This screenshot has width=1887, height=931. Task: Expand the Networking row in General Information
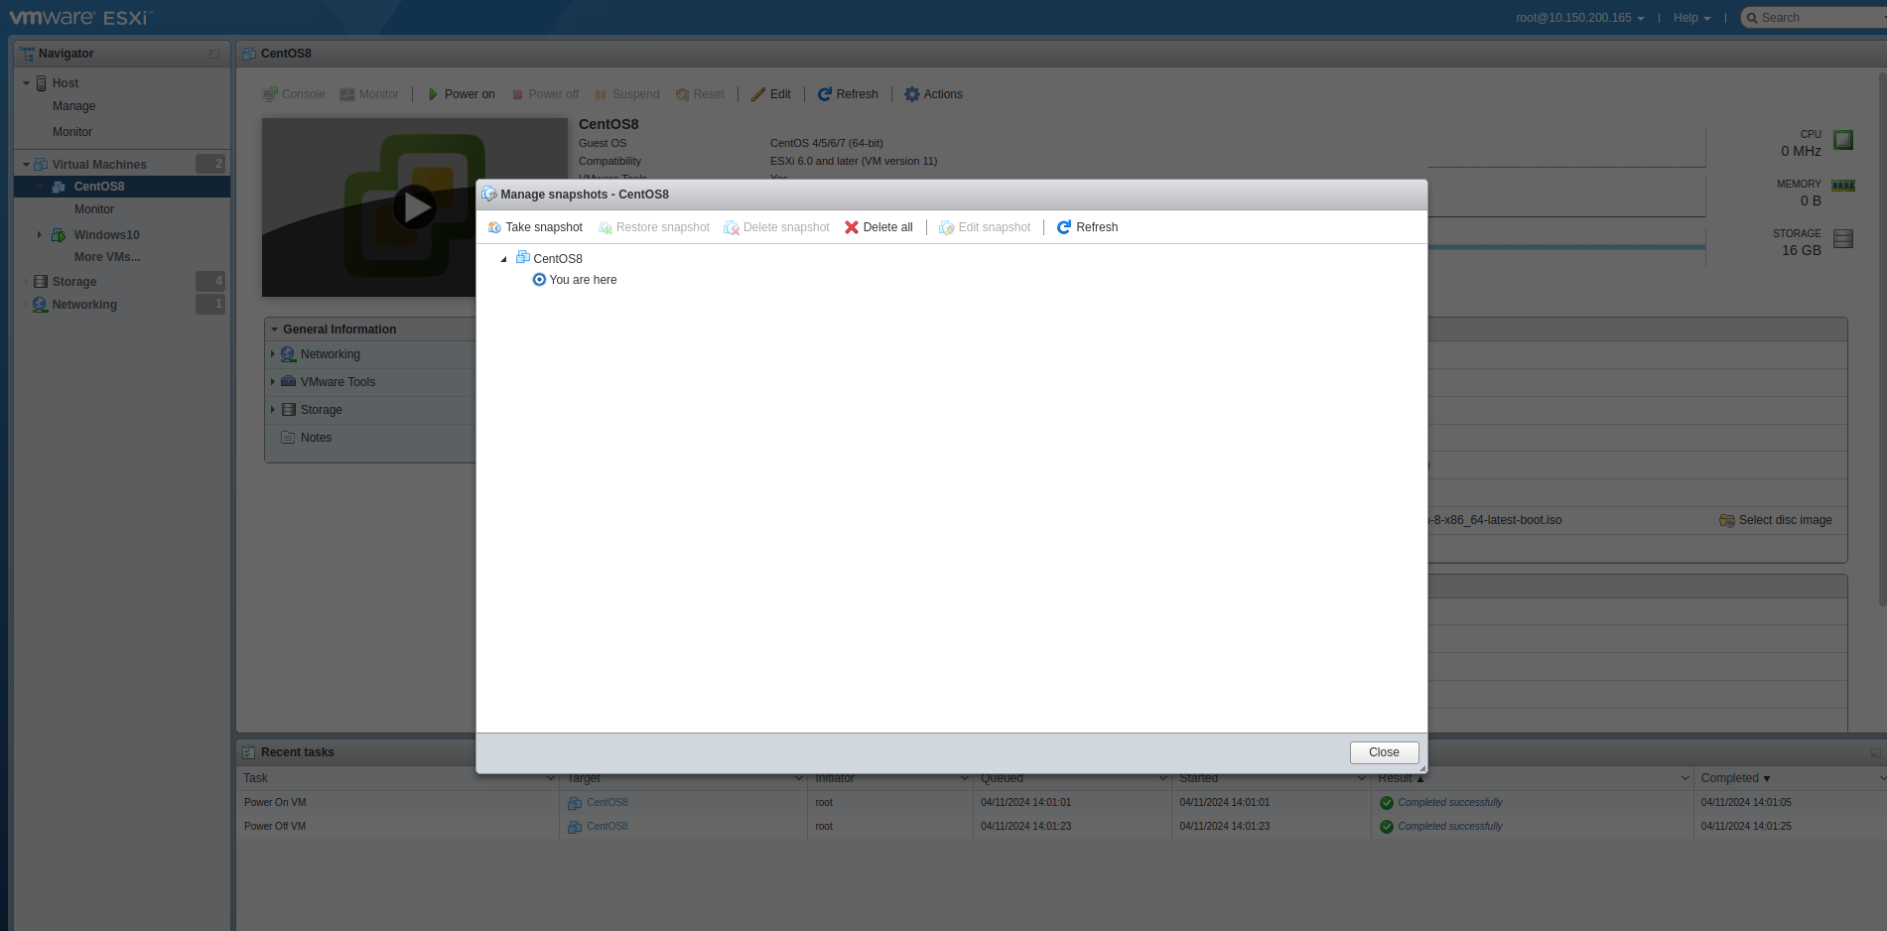[273, 354]
